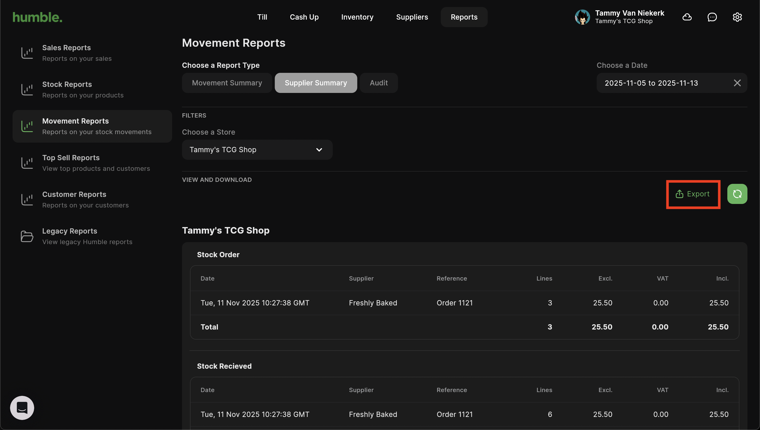Clear the selected date range
The width and height of the screenshot is (760, 430).
point(737,83)
